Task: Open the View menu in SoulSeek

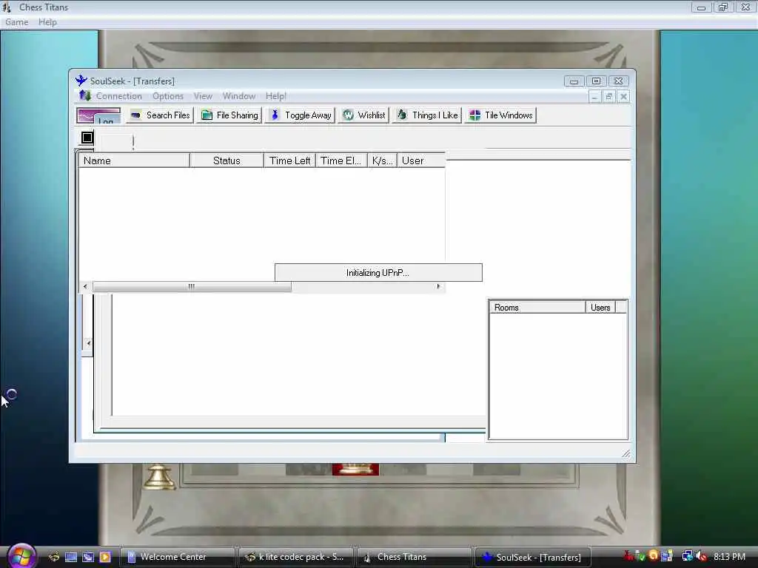Action: pyautogui.click(x=203, y=96)
